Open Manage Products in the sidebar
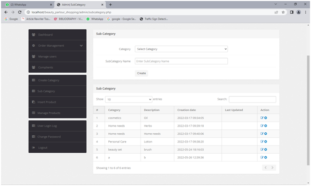 [x=57, y=113]
